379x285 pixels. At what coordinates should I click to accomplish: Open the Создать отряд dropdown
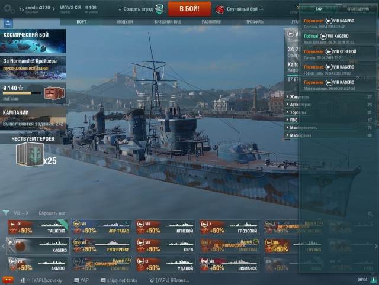point(136,9)
